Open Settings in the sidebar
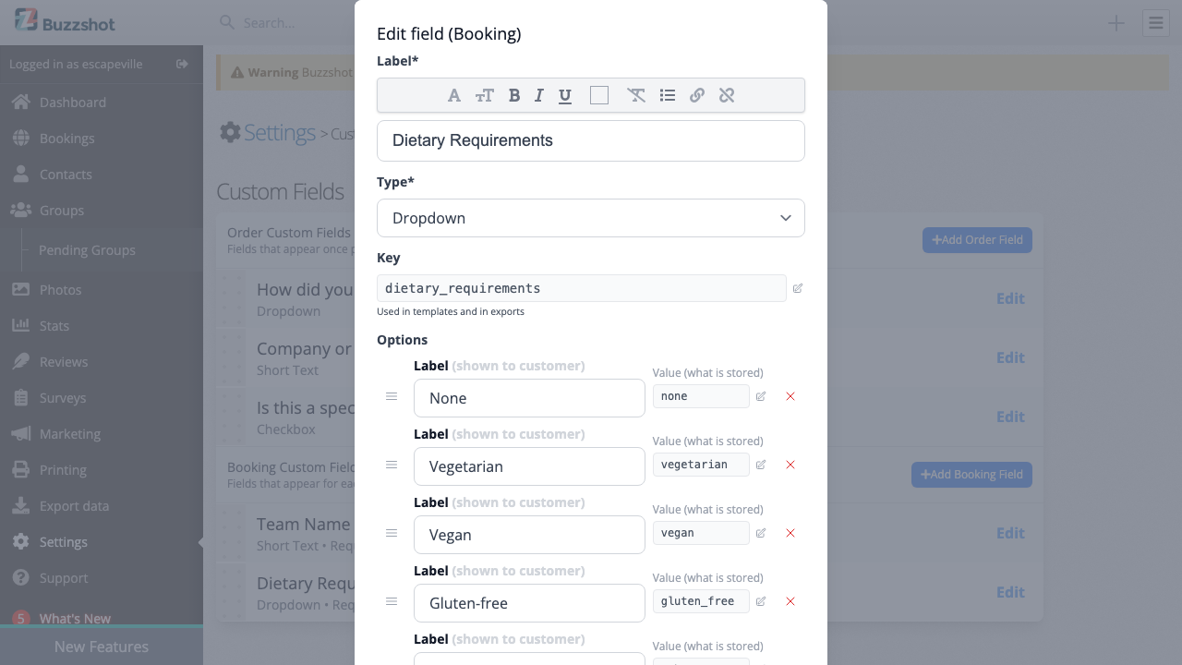 point(102,542)
